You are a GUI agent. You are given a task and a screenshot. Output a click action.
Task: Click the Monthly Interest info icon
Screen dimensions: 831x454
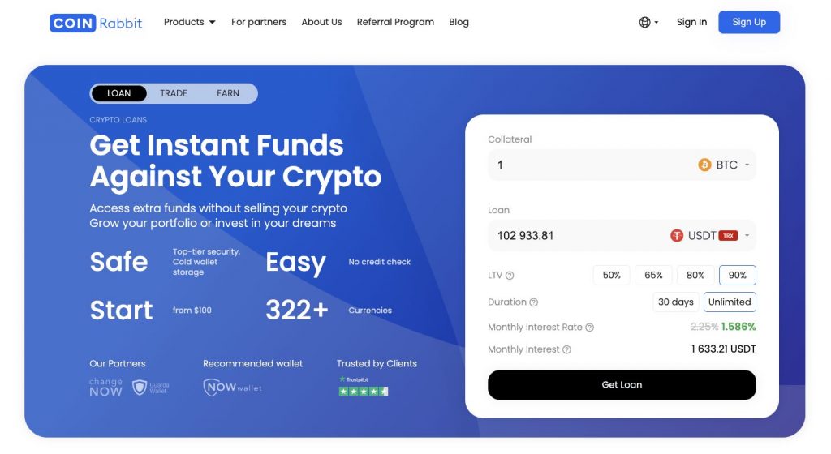(566, 349)
